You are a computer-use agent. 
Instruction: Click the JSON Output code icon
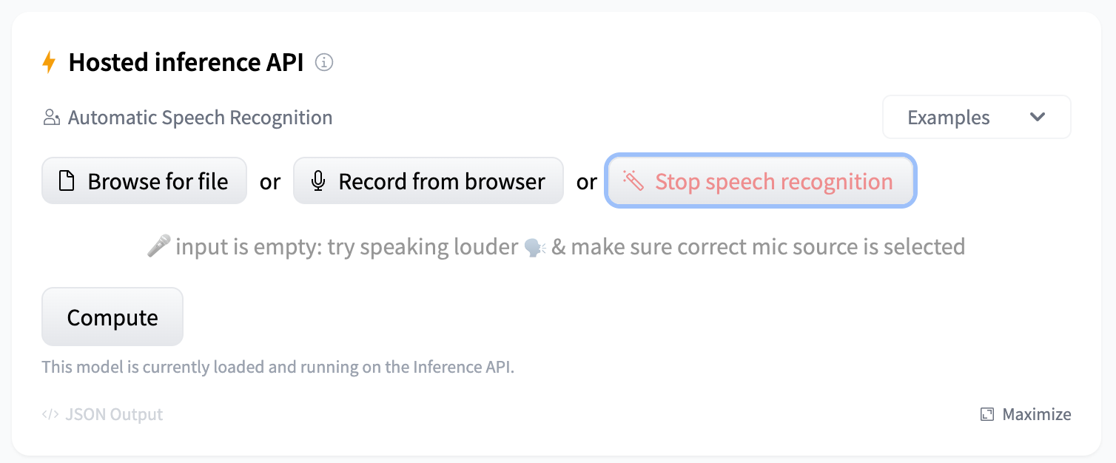pyautogui.click(x=49, y=414)
